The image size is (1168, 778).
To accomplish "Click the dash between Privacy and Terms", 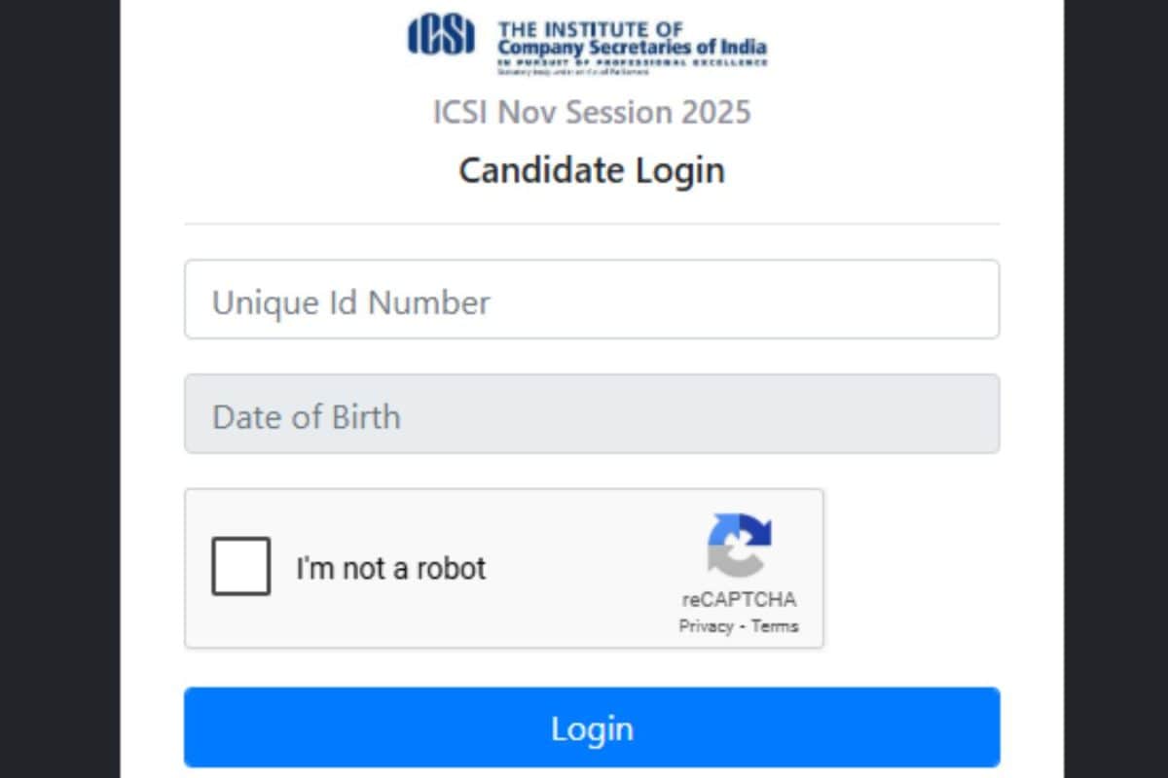I will pyautogui.click(x=742, y=627).
